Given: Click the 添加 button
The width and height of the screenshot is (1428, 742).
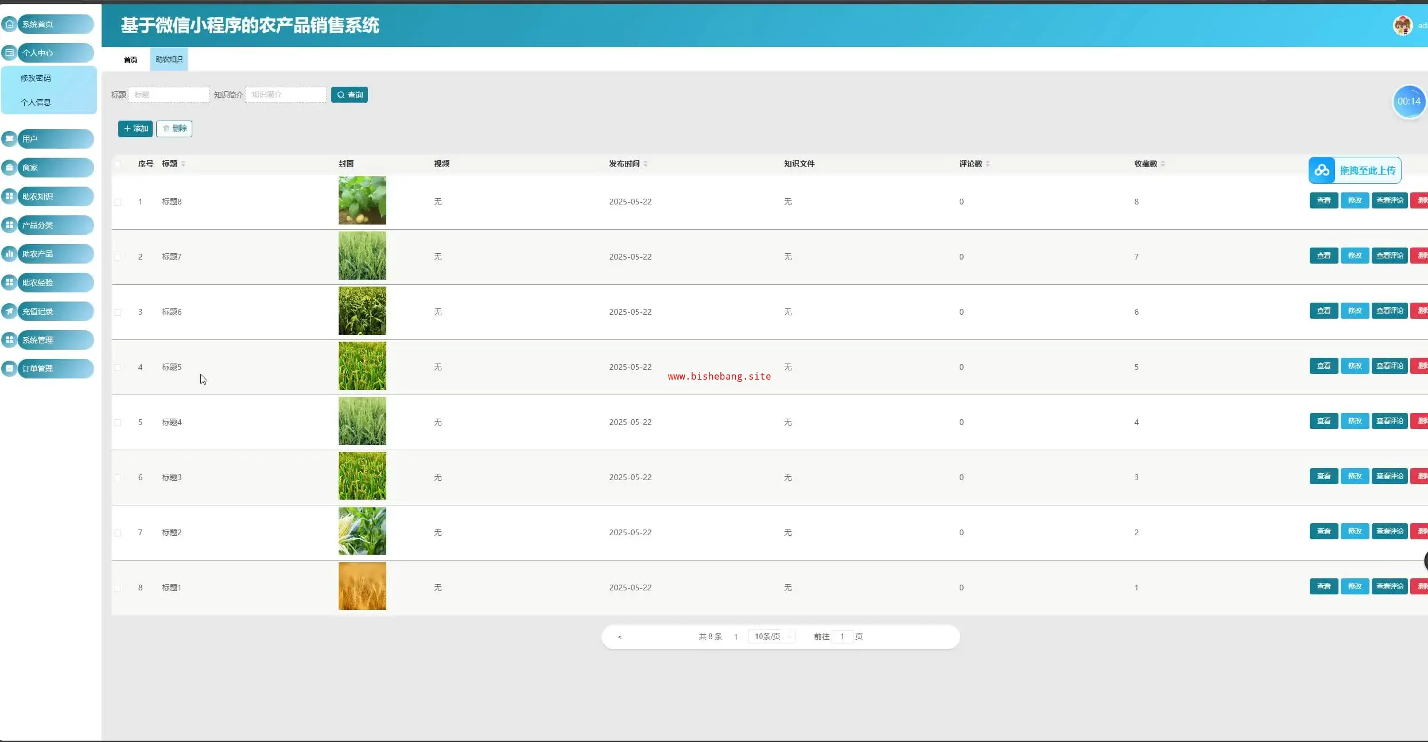Looking at the screenshot, I should click(135, 129).
